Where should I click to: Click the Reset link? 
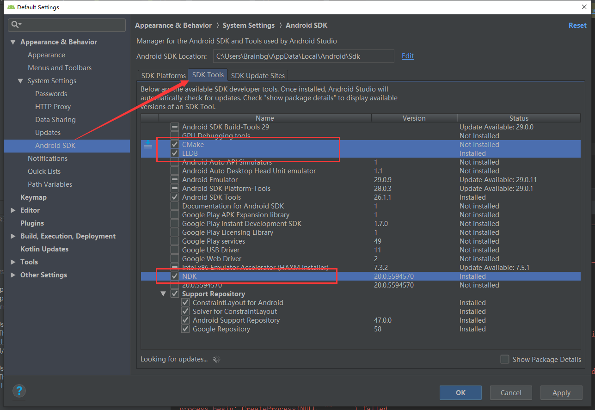577,25
